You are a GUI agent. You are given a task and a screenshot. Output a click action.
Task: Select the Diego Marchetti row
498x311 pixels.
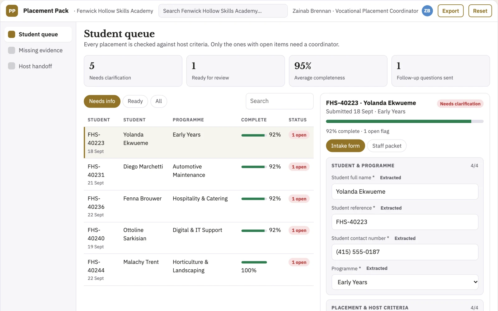click(x=199, y=174)
